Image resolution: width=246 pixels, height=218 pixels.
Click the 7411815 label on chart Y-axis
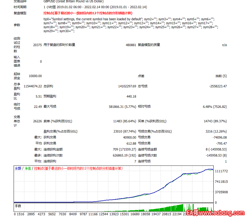221,182
